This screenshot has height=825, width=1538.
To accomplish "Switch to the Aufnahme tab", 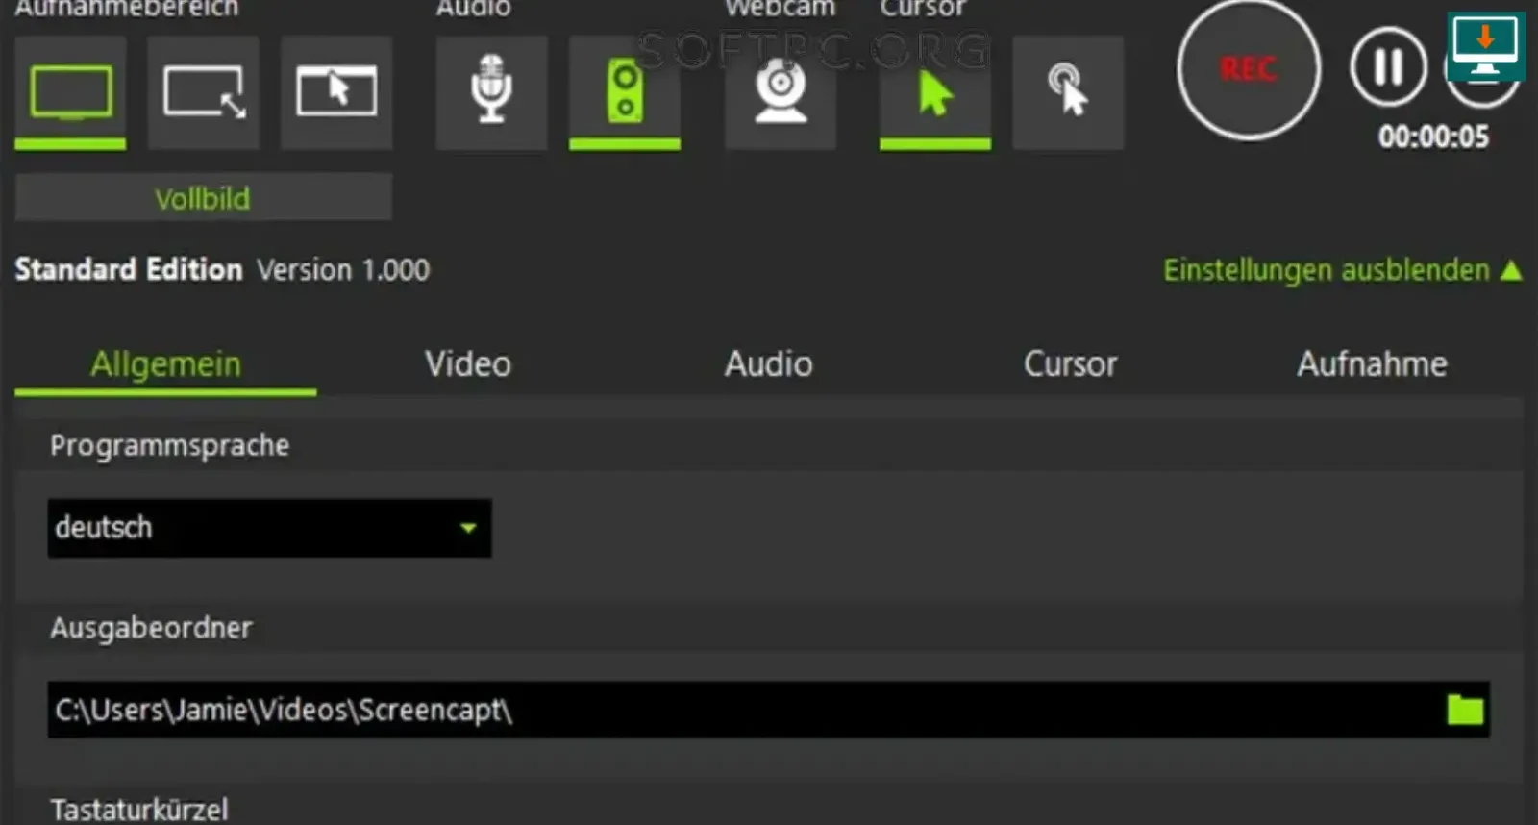I will click(1372, 364).
